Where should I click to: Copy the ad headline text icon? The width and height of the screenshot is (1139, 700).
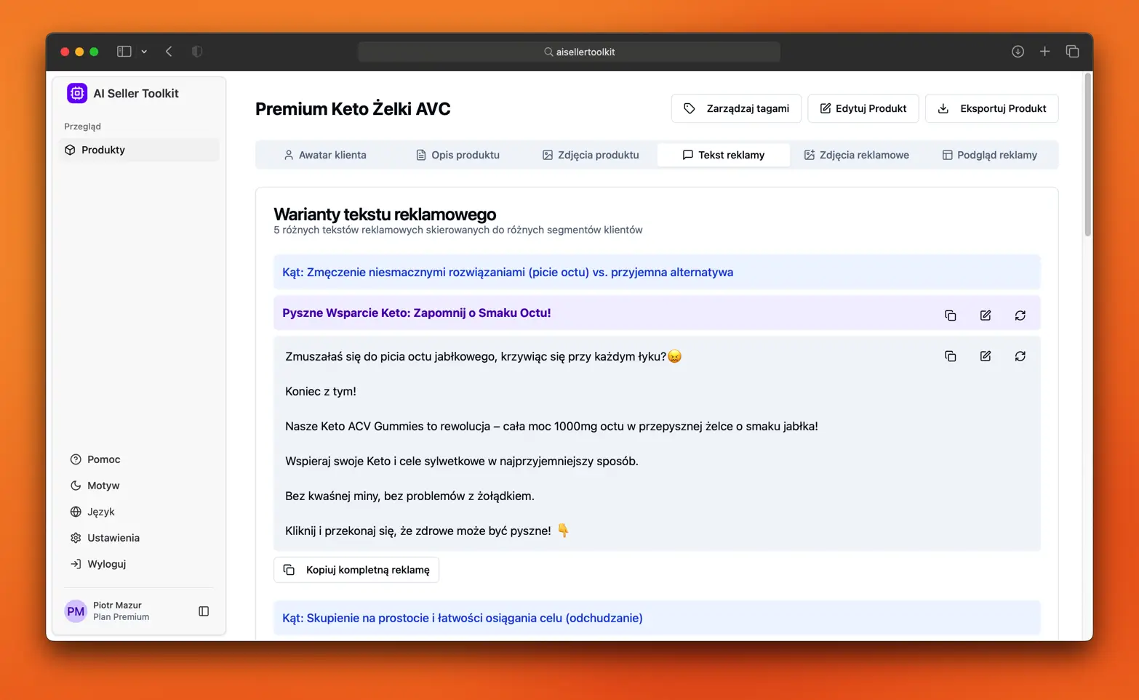(x=950, y=315)
